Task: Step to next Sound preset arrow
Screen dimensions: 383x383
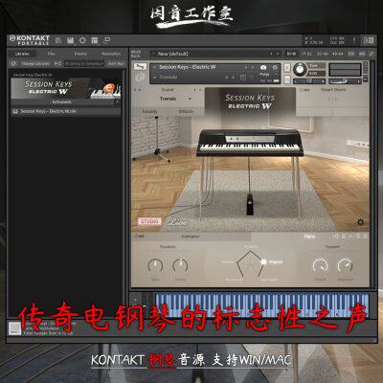Action: pyautogui.click(x=200, y=90)
